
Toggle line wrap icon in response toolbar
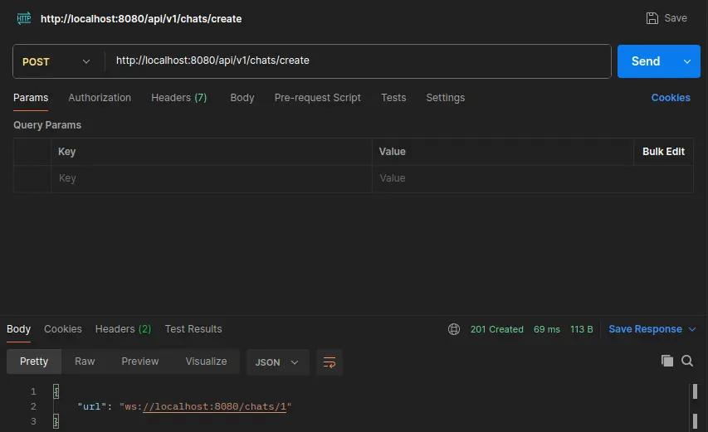330,362
